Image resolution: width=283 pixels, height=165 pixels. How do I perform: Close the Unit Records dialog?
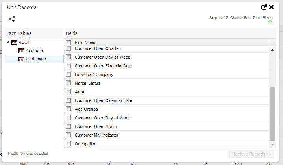(x=271, y=7)
